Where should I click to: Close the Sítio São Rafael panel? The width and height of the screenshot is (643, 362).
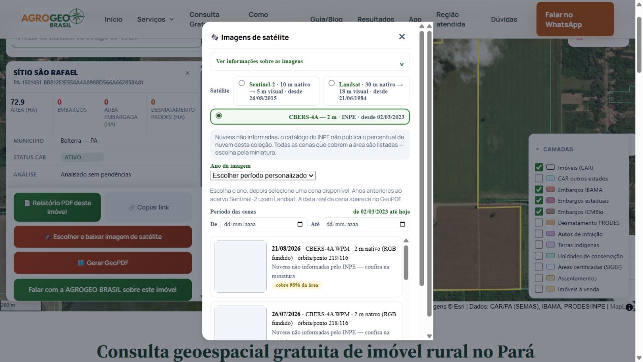187,73
